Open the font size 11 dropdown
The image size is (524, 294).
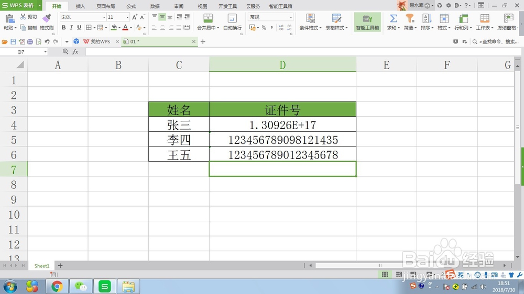click(127, 17)
